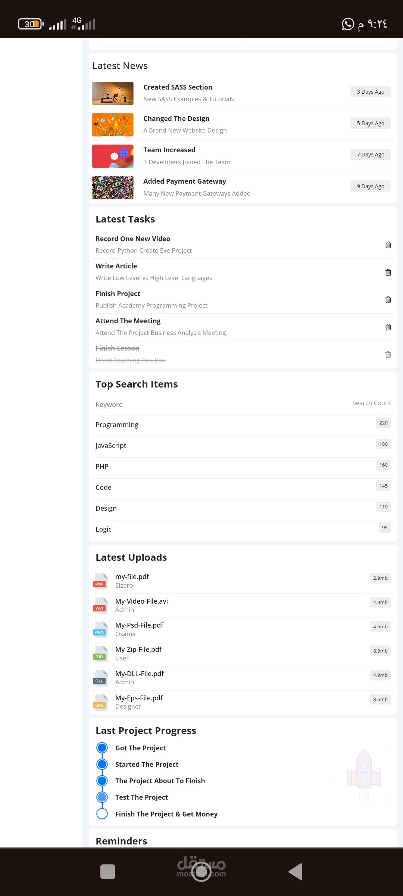Click the ZIP file icon for My-Zip-File.pdf
This screenshot has width=403, height=896.
click(x=100, y=654)
